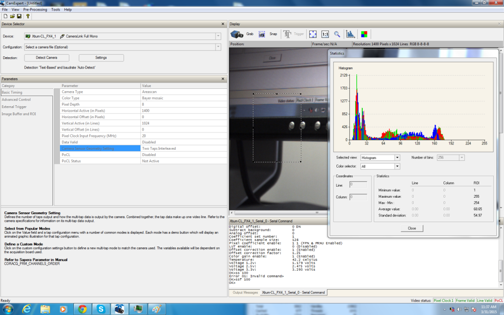Image resolution: width=504 pixels, height=315 pixels.
Task: Click the RGB color squares icon
Action: pyautogui.click(x=364, y=34)
